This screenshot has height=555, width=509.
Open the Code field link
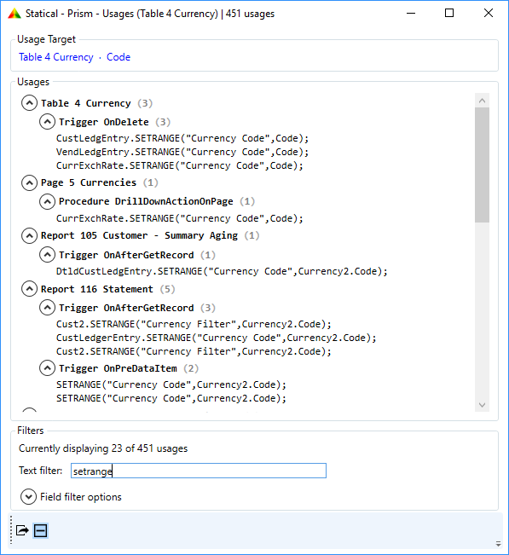coord(119,57)
